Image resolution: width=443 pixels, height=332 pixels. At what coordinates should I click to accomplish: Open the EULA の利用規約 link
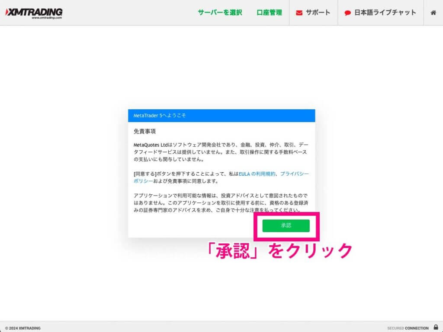click(x=257, y=174)
